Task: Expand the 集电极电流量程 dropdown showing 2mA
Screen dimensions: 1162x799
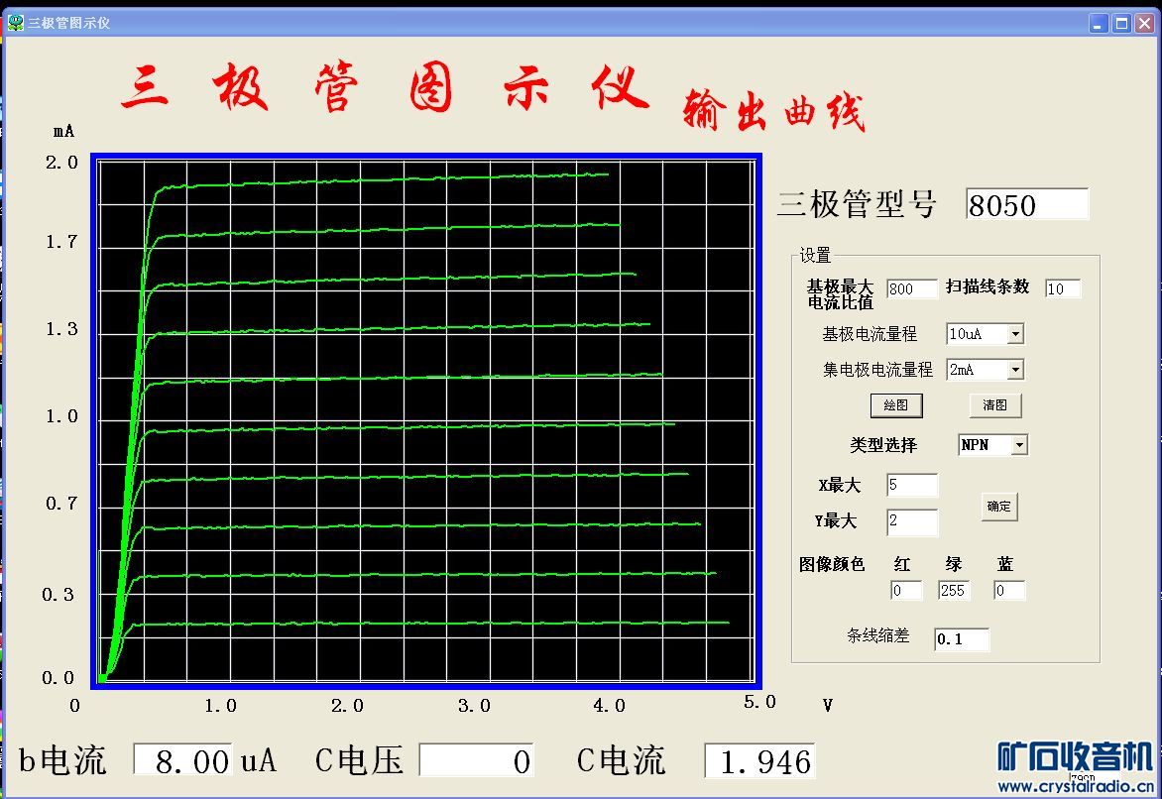Action: (x=1014, y=370)
